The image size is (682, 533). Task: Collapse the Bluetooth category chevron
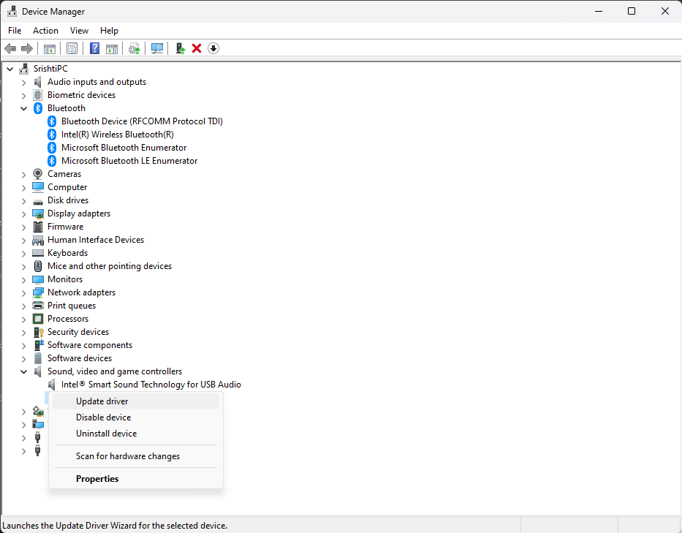click(24, 108)
